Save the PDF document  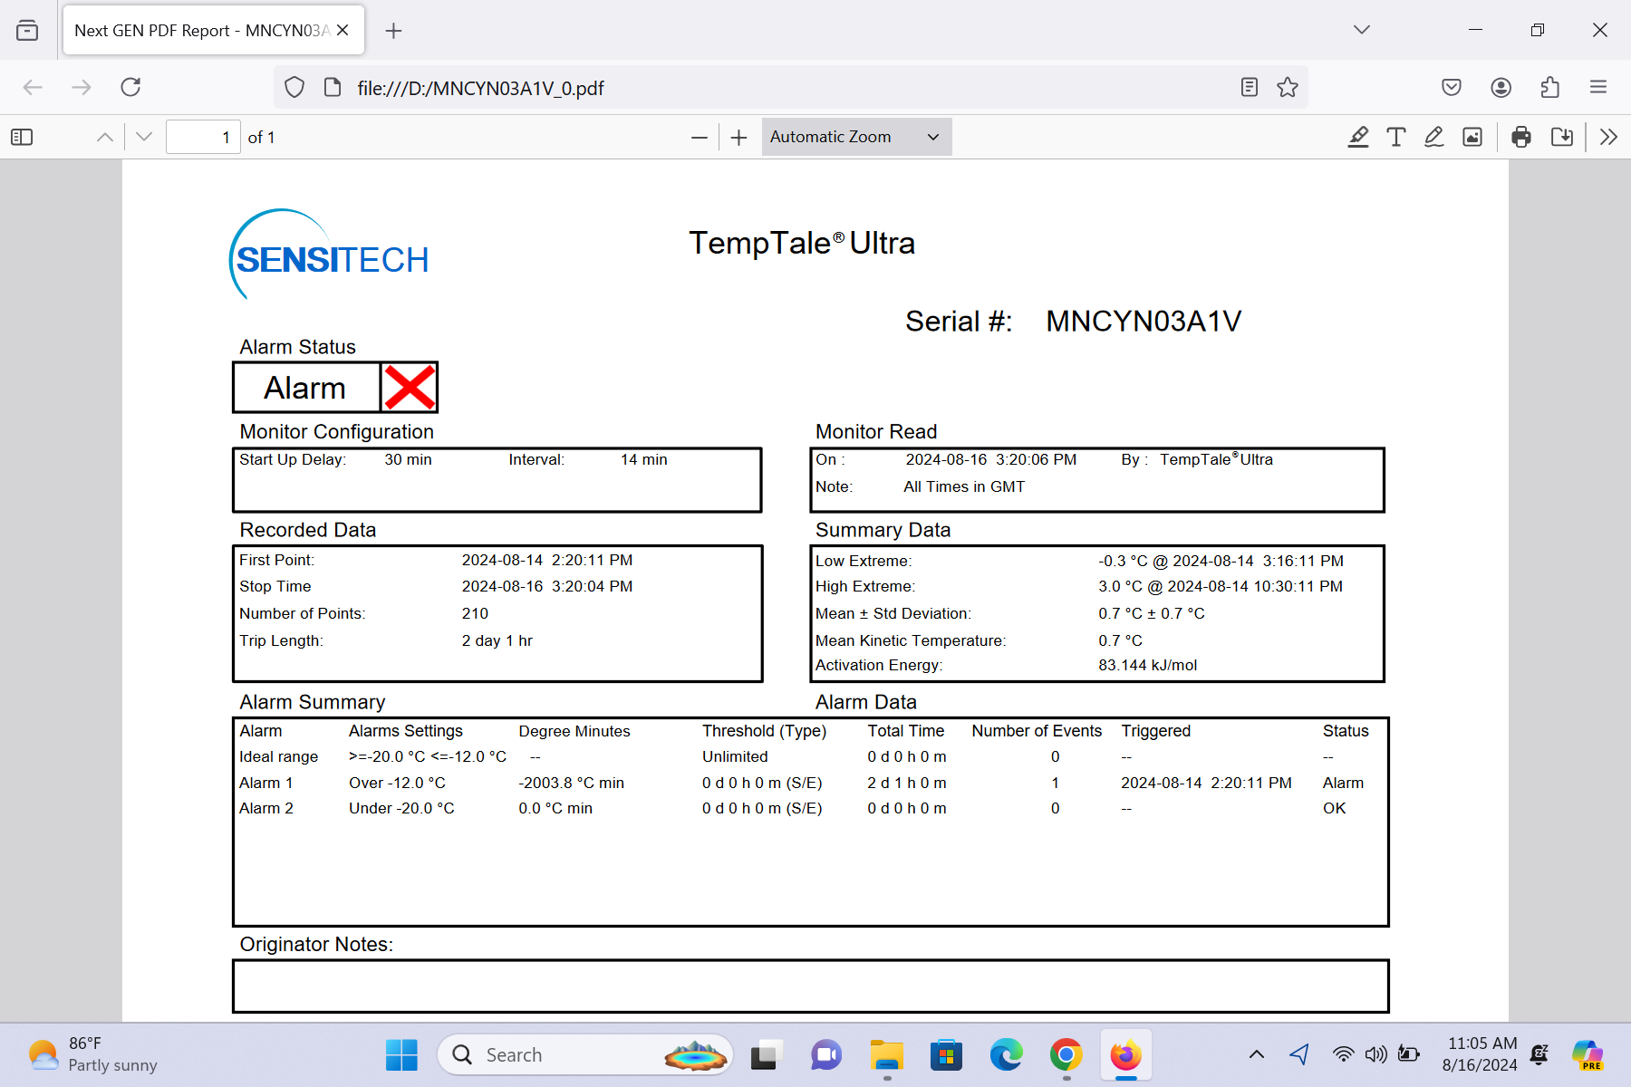click(x=1561, y=137)
